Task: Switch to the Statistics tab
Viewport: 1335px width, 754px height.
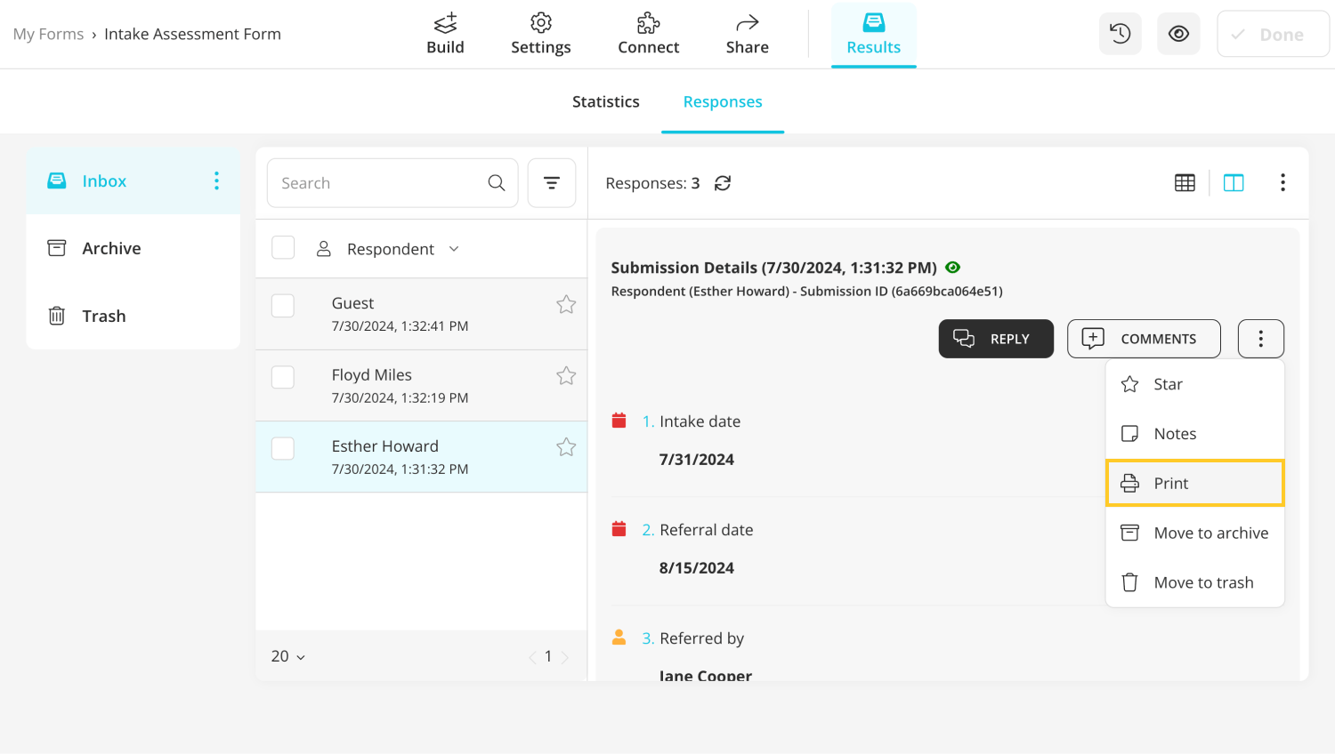Action: point(606,101)
